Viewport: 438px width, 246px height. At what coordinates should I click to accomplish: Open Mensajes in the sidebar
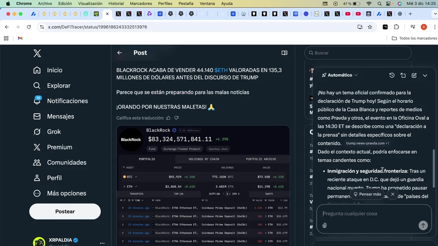tap(54, 116)
